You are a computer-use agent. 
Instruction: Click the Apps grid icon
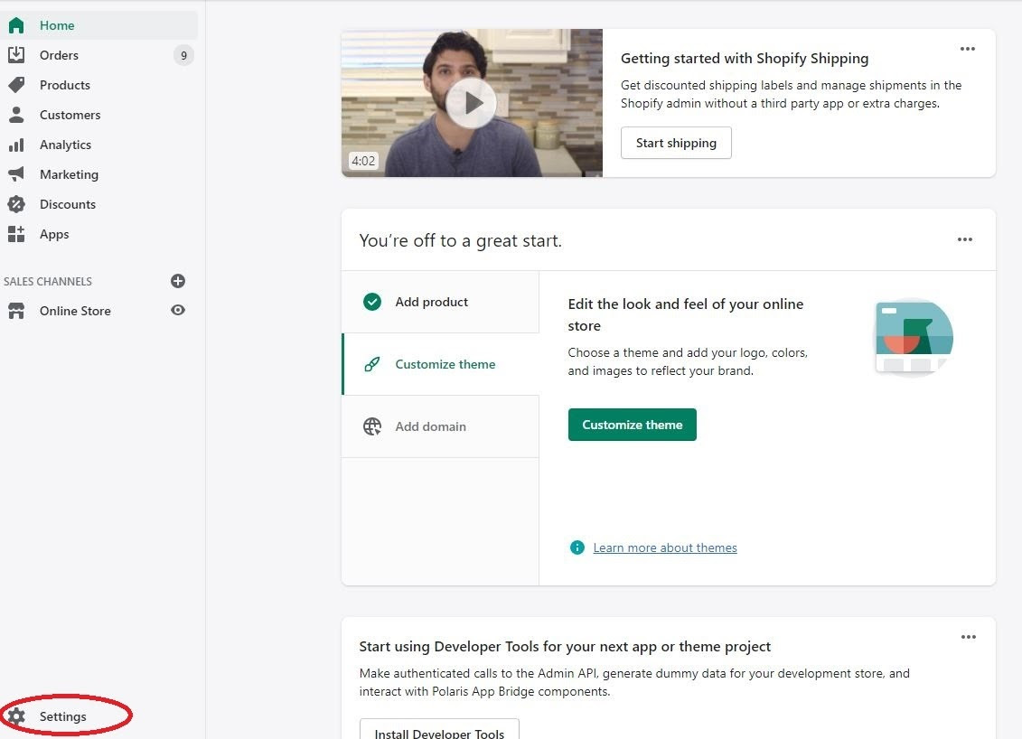[x=16, y=234]
